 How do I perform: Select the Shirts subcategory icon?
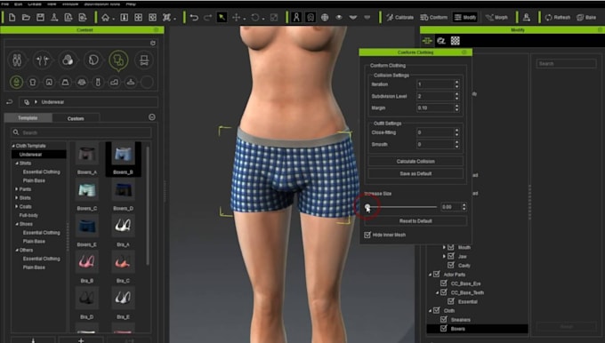(33, 82)
